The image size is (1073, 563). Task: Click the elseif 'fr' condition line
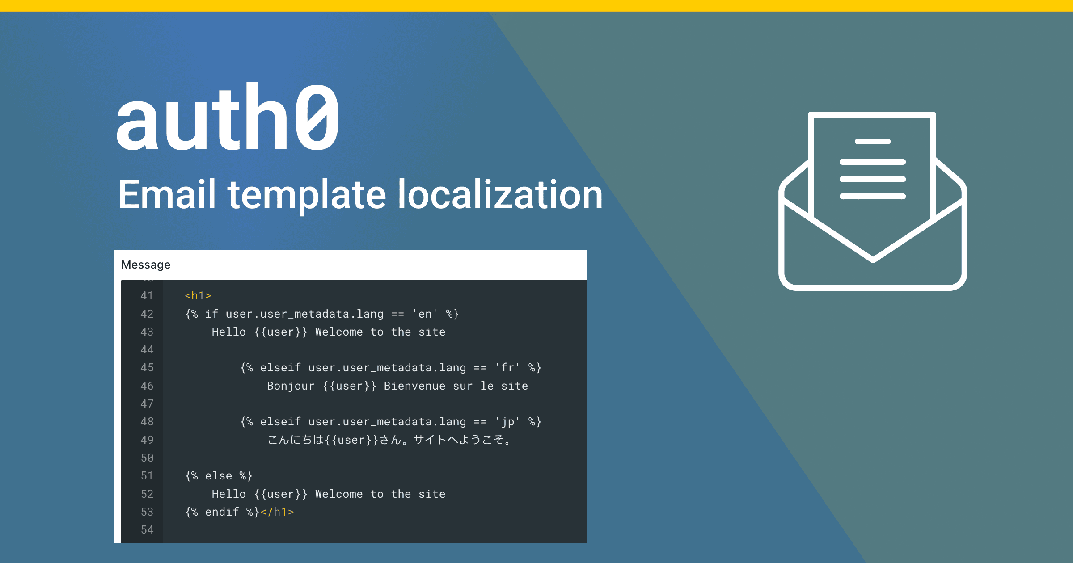[390, 368]
